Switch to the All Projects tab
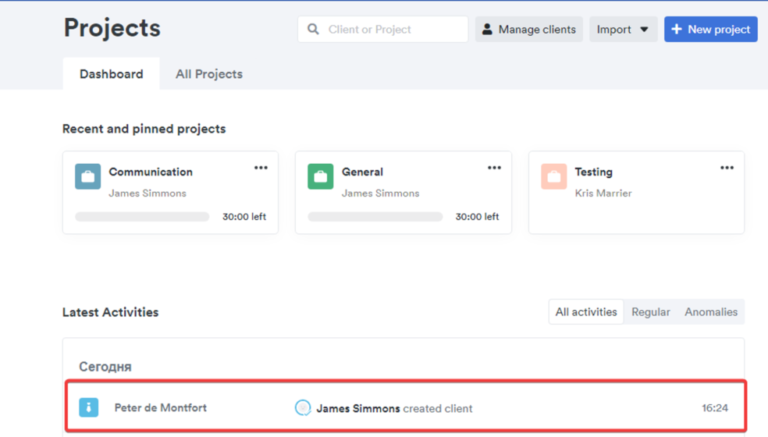The width and height of the screenshot is (768, 437). pos(209,74)
